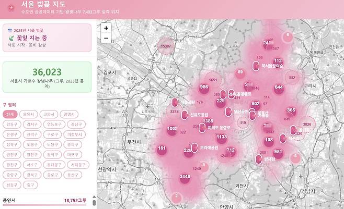Open the 보라매공원 spot marker icon
Viewport: 344px width, 209px height.
click(x=194, y=148)
